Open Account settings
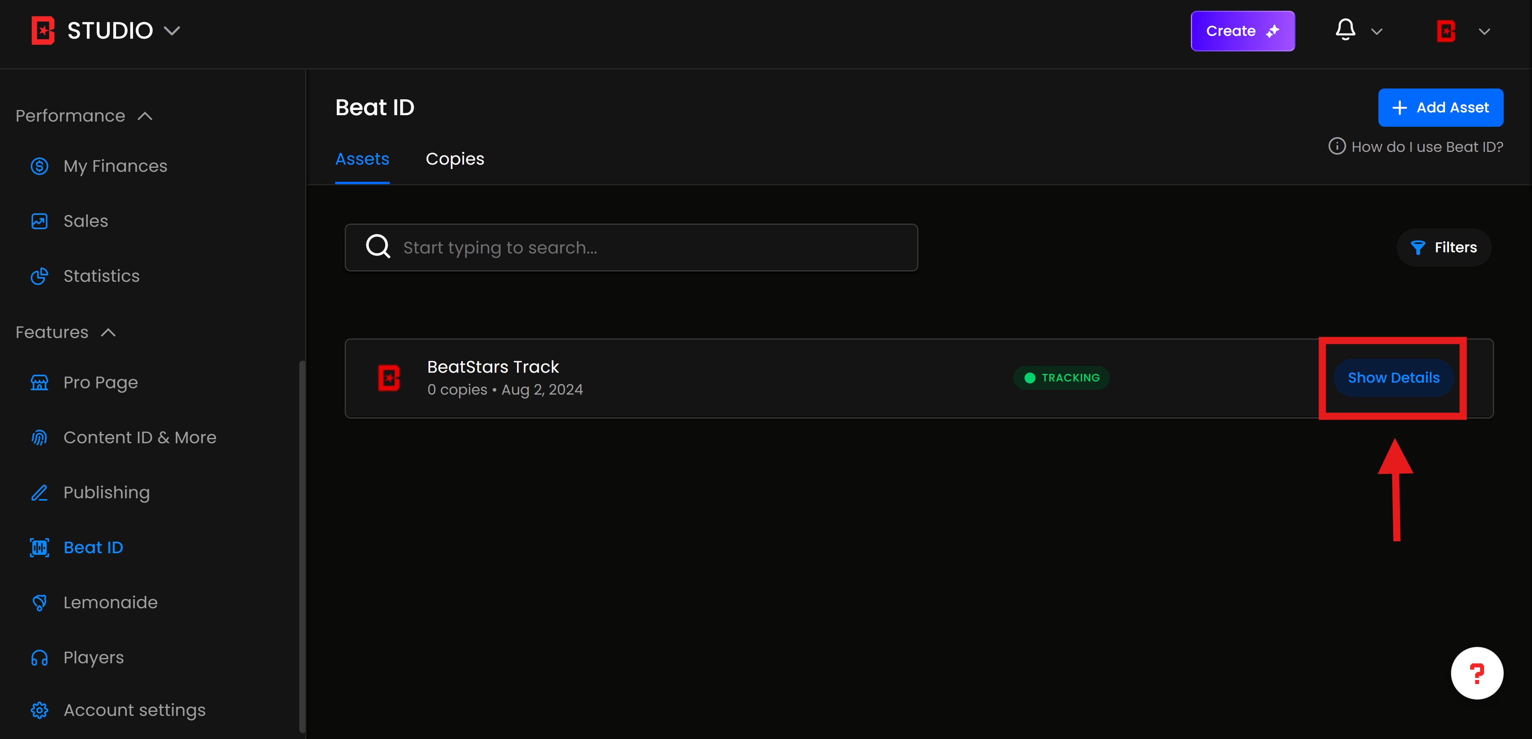Viewport: 1532px width, 739px height. coord(134,710)
